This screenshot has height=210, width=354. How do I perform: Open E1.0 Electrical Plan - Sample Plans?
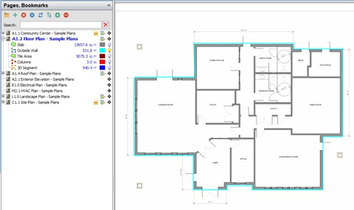point(39,85)
